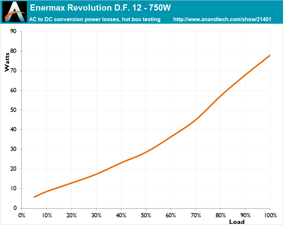The height and width of the screenshot is (225, 283).
Task: Click the 10 value on Watts axis
Action: 13,189
